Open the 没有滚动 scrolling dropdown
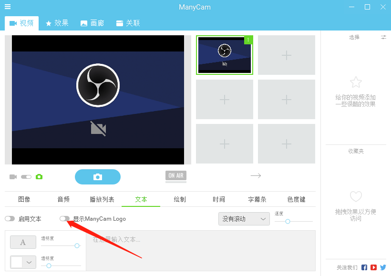This screenshot has height=276, width=391. tap(244, 219)
